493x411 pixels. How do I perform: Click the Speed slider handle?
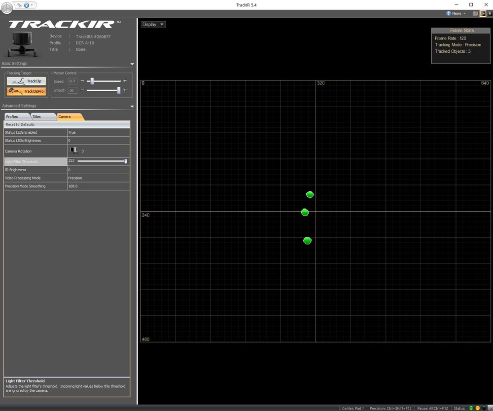pyautogui.click(x=92, y=81)
